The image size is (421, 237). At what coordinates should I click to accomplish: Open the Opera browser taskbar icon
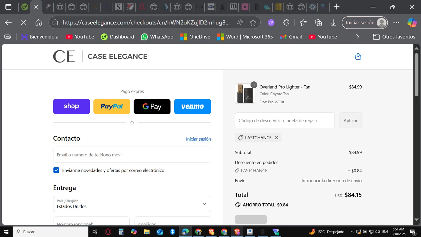pos(108,232)
